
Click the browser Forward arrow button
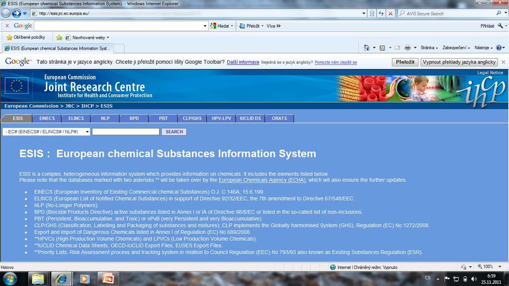[16, 13]
